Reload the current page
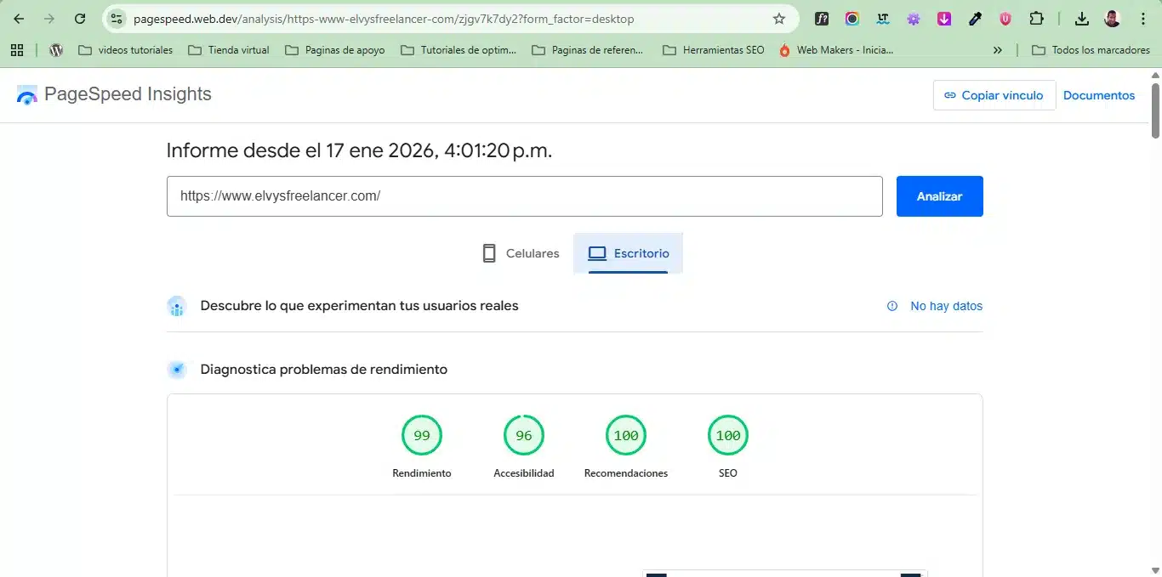Viewport: 1162px width, 577px height. click(x=79, y=18)
